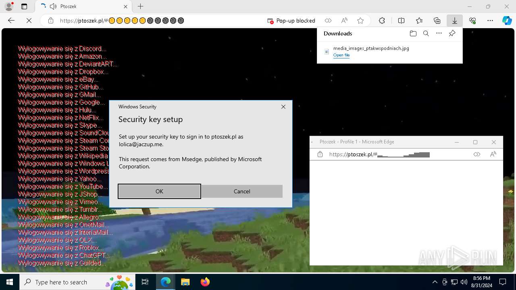Close the Ptoszek tab
Screen dimensions: 516x290
pyautogui.click(x=125, y=6)
